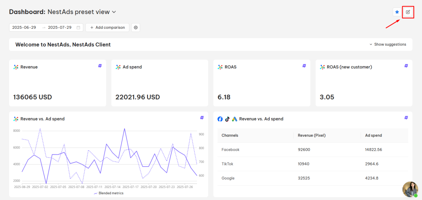
Task: Click the purple icon on Revenue card
Action: pos(100,66)
